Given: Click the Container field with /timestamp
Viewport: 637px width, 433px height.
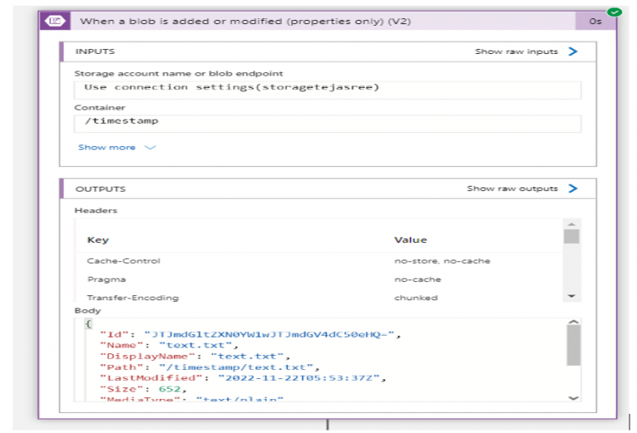Looking at the screenshot, I should 328,121.
